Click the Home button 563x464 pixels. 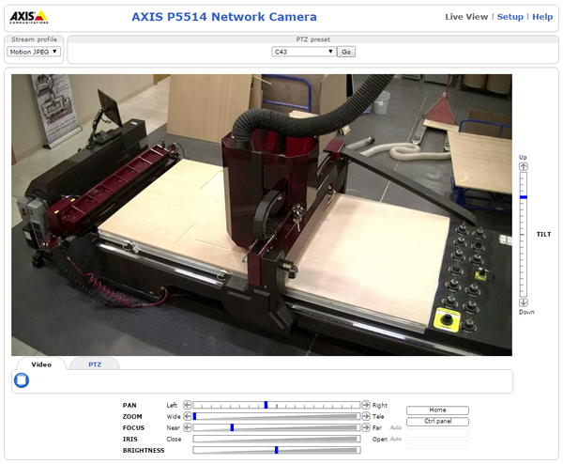pos(437,410)
